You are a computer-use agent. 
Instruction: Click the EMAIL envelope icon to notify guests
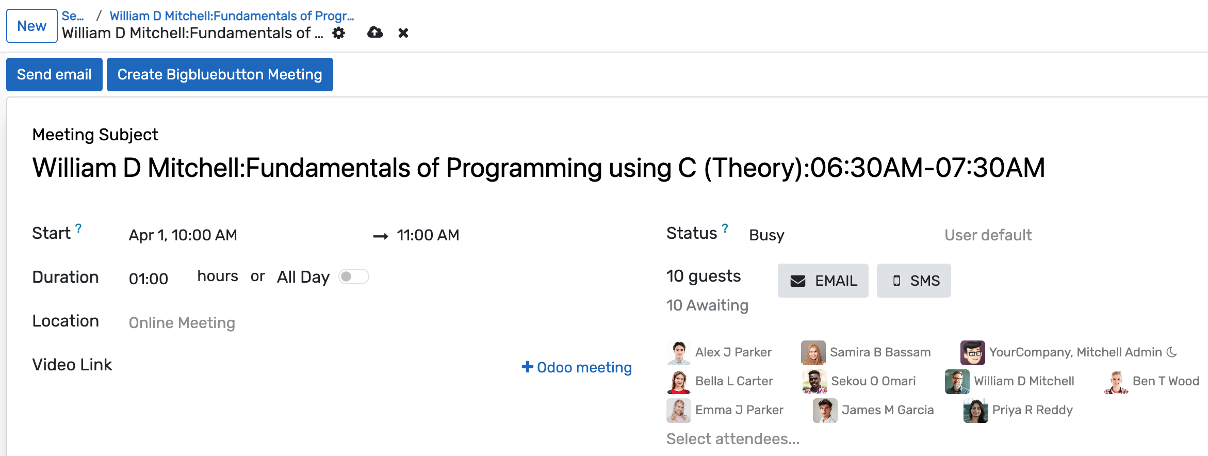797,281
